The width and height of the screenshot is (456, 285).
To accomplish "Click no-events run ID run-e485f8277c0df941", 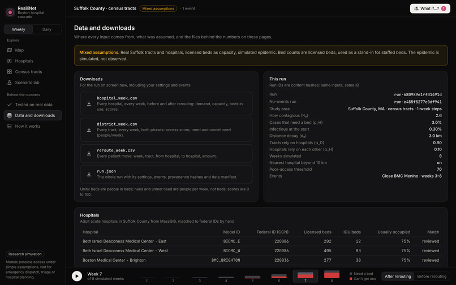I will tap(418, 102).
